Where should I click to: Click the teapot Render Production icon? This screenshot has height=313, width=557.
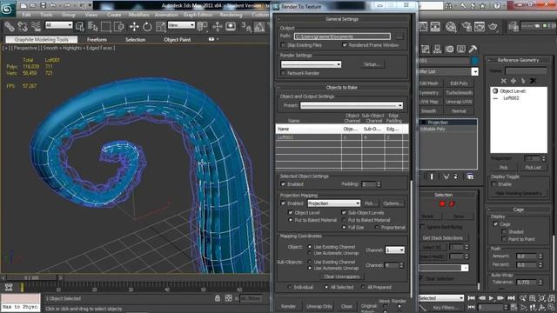pos(493,27)
